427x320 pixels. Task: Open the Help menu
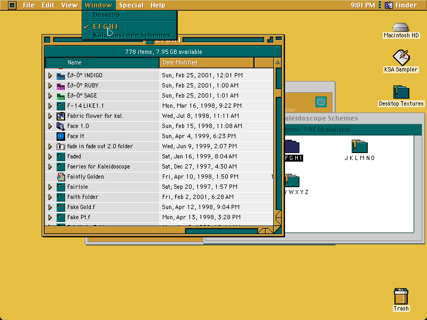coord(158,5)
